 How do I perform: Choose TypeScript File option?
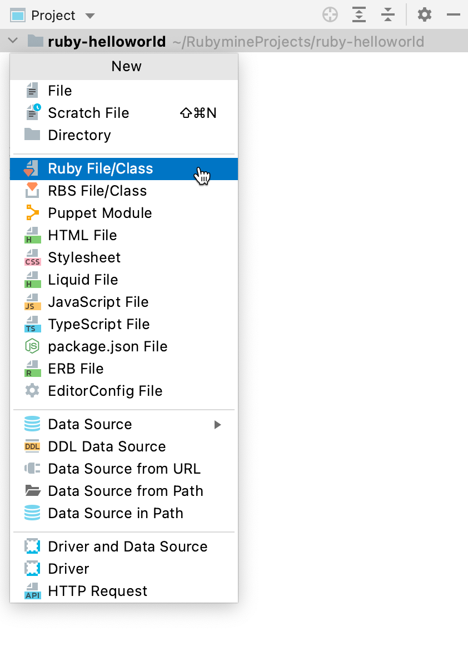pyautogui.click(x=98, y=324)
